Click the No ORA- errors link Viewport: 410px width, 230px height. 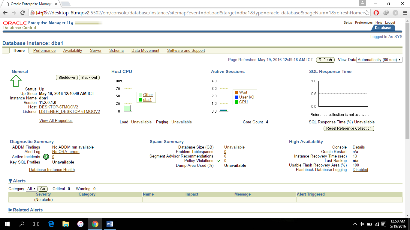(x=66, y=152)
